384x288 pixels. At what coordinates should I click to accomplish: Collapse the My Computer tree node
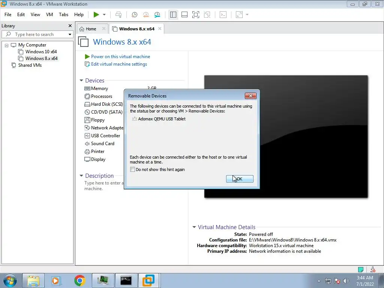(7, 45)
